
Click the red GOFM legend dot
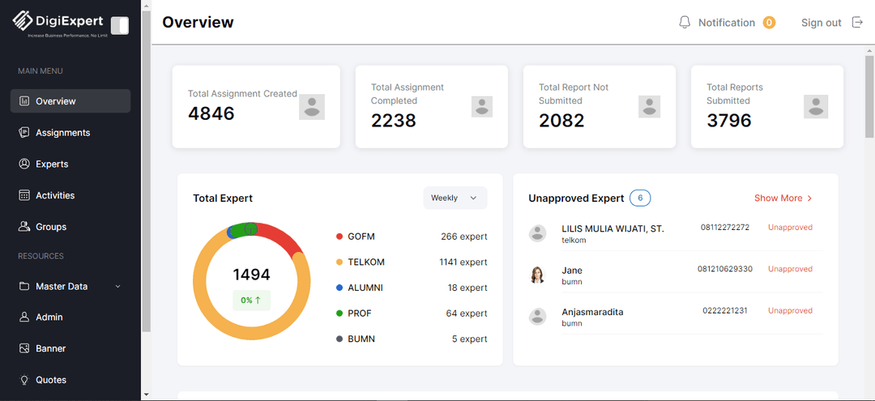pos(339,237)
